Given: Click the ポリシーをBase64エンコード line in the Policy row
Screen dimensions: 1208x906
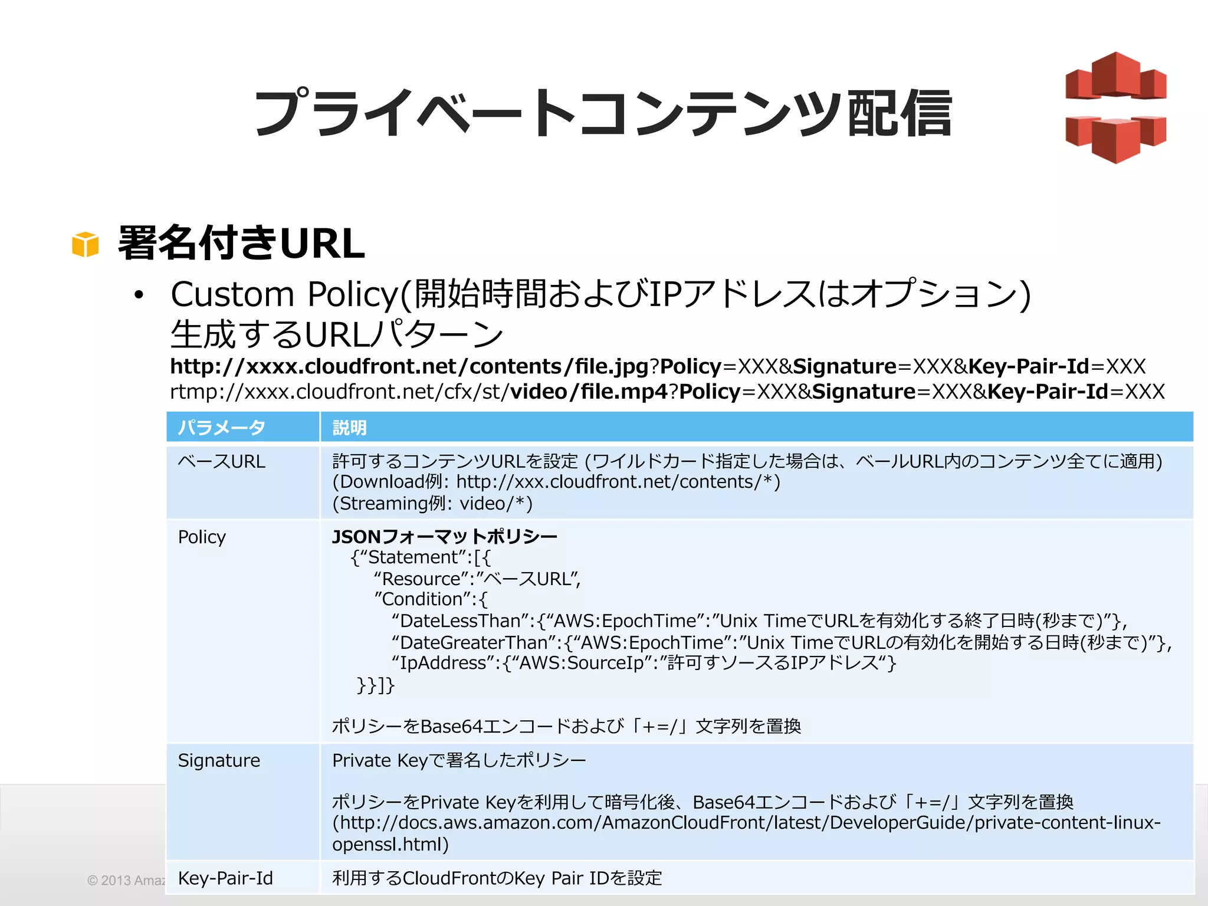Looking at the screenshot, I should [566, 726].
